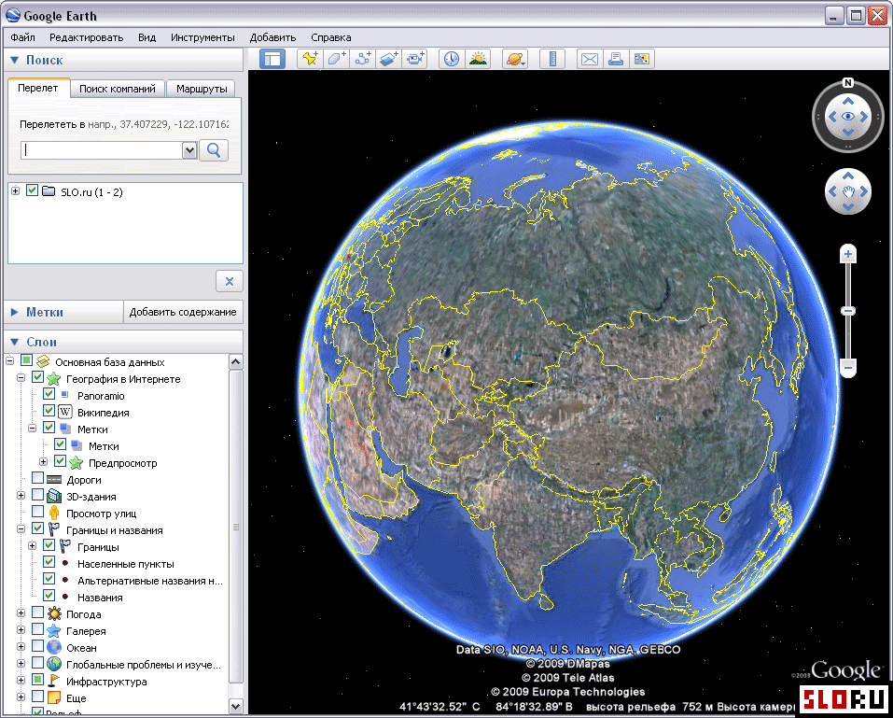Open the search history dropdown arrow

189,150
